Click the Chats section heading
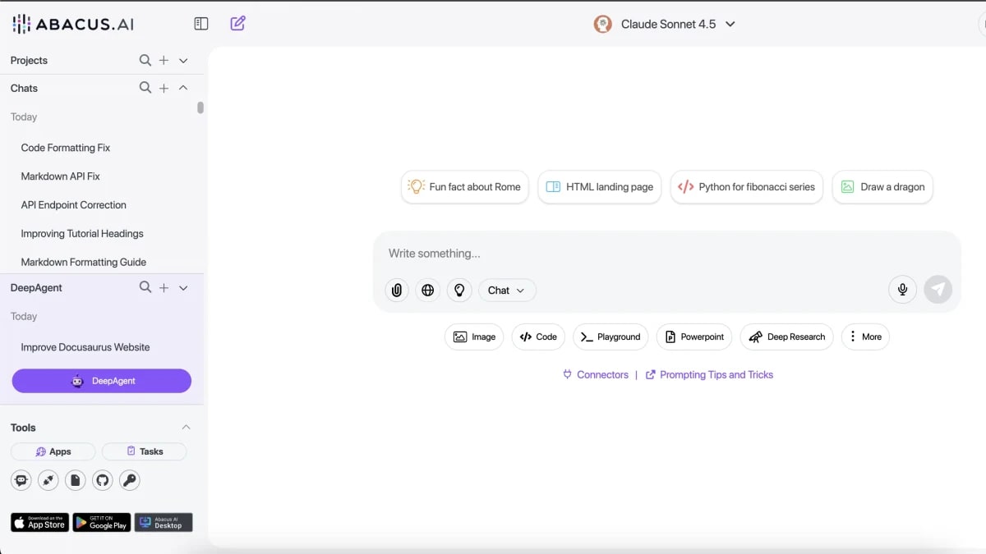The width and height of the screenshot is (986, 554). point(24,88)
